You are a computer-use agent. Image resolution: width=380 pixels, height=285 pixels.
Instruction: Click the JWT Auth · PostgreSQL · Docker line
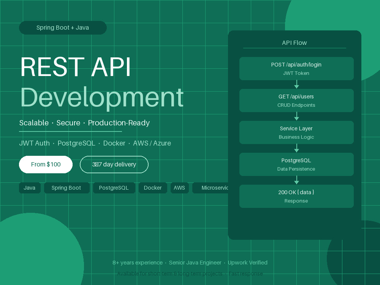[x=95, y=143]
